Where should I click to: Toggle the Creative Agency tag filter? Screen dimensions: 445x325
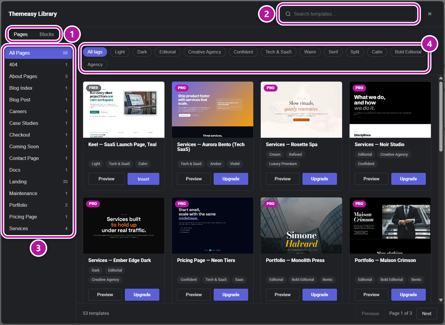pos(205,52)
